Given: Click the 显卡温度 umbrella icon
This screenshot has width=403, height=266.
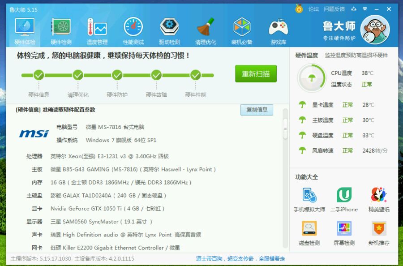Looking at the screenshot, I should pyautogui.click(x=302, y=105).
